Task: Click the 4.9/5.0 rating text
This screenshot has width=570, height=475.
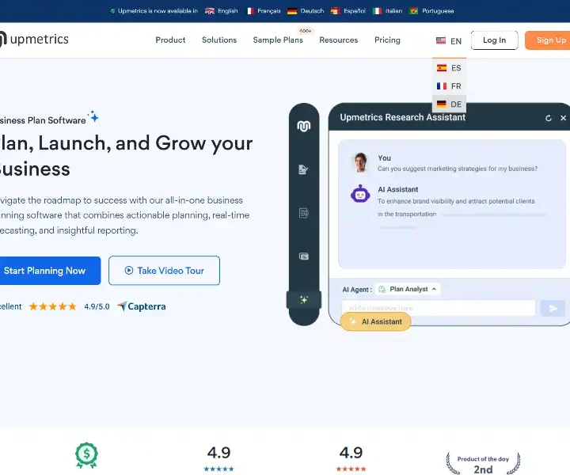Action: point(97,306)
